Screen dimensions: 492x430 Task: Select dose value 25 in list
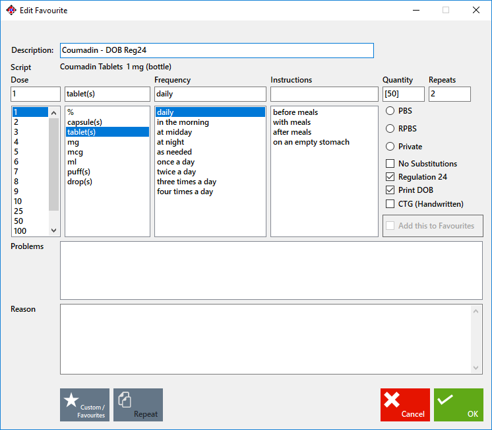pos(30,211)
